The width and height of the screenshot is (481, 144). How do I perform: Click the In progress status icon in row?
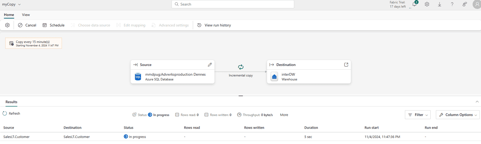[126, 137]
